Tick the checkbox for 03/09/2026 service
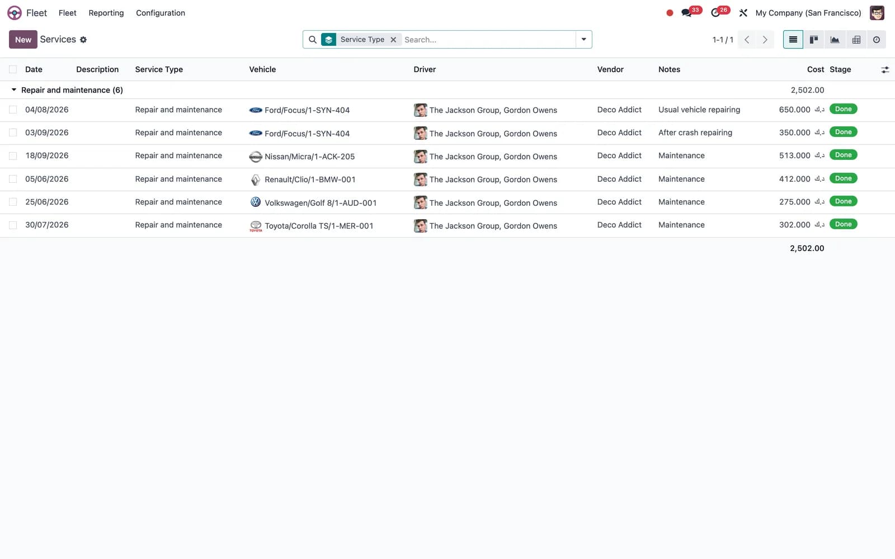The height and width of the screenshot is (559, 895). [x=13, y=133]
